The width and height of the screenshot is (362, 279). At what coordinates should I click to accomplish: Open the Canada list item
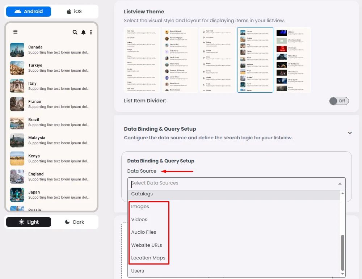[51, 50]
